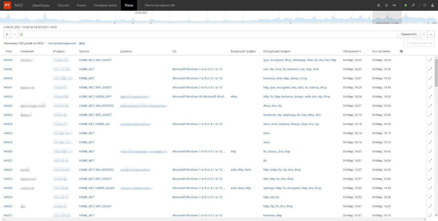Expand row H4541 details icon

pyautogui.click(x=430, y=88)
